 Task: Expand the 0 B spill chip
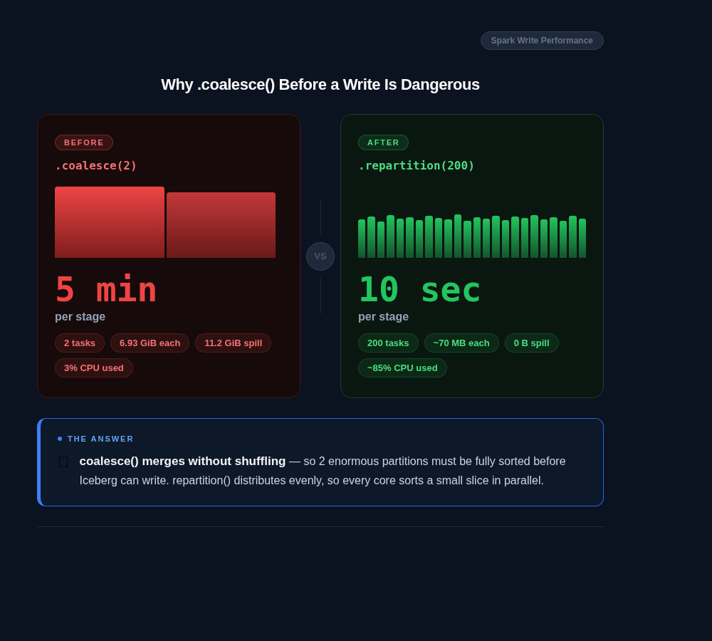coord(532,343)
